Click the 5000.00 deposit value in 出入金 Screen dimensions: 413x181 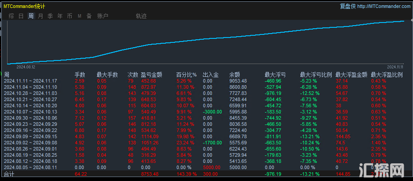point(211,167)
